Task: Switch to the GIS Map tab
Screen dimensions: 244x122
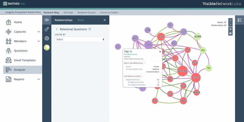Action: coord(68,13)
